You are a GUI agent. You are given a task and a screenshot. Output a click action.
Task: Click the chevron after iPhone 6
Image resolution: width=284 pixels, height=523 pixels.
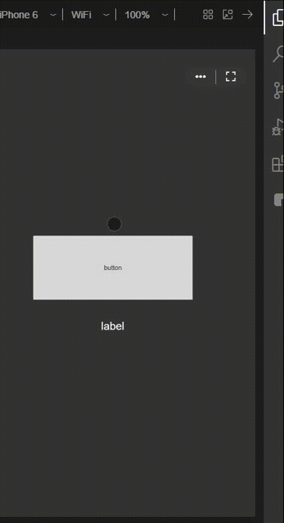(53, 15)
